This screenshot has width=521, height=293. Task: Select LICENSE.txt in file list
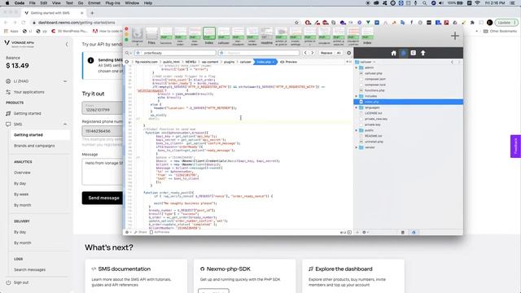373,113
